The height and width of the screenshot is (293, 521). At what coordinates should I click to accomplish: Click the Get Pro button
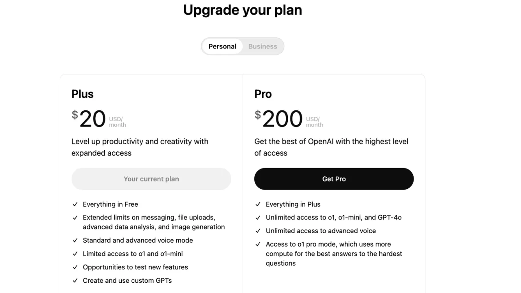point(334,179)
